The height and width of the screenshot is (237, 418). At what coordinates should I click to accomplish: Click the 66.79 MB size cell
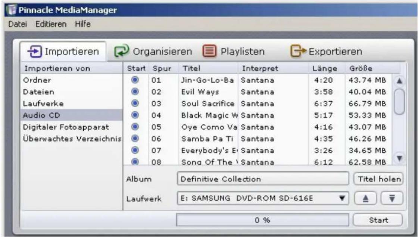click(x=367, y=103)
